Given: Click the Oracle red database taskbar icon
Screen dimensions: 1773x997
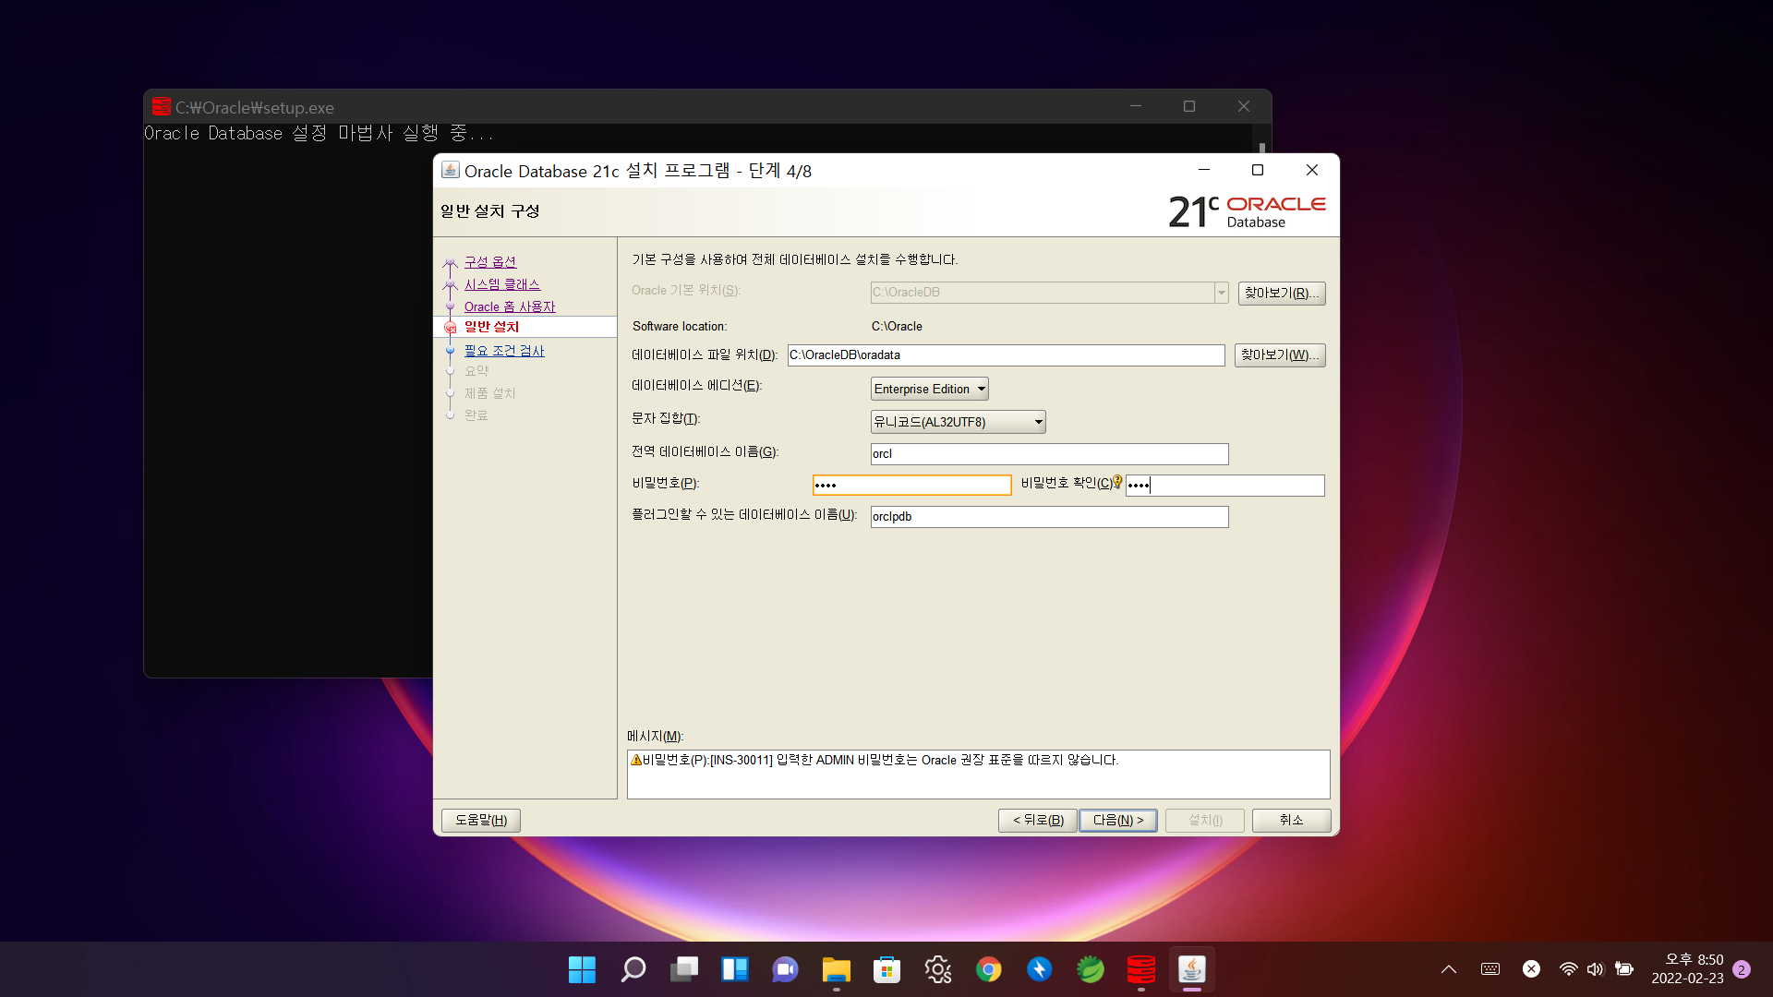Looking at the screenshot, I should (x=1141, y=969).
